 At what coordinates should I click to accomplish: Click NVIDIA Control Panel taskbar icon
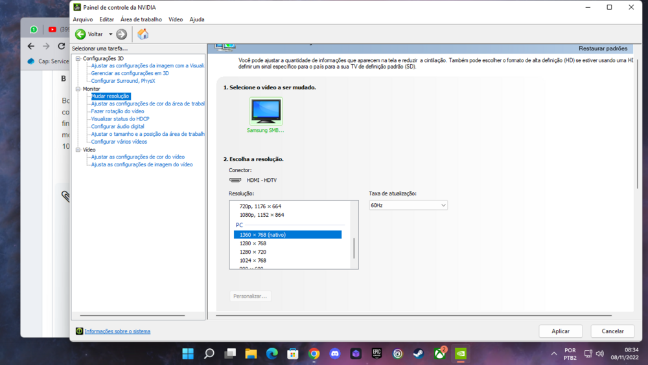tap(461, 354)
